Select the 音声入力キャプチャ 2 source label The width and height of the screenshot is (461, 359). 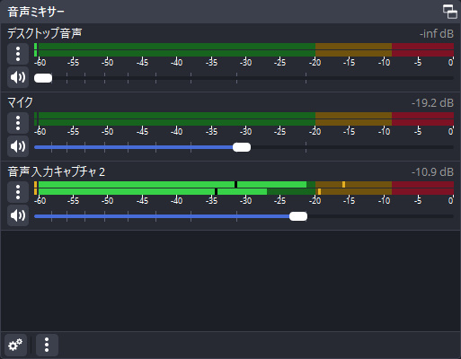tap(57, 171)
